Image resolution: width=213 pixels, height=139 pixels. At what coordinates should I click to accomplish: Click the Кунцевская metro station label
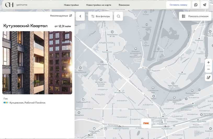[x=17, y=103]
